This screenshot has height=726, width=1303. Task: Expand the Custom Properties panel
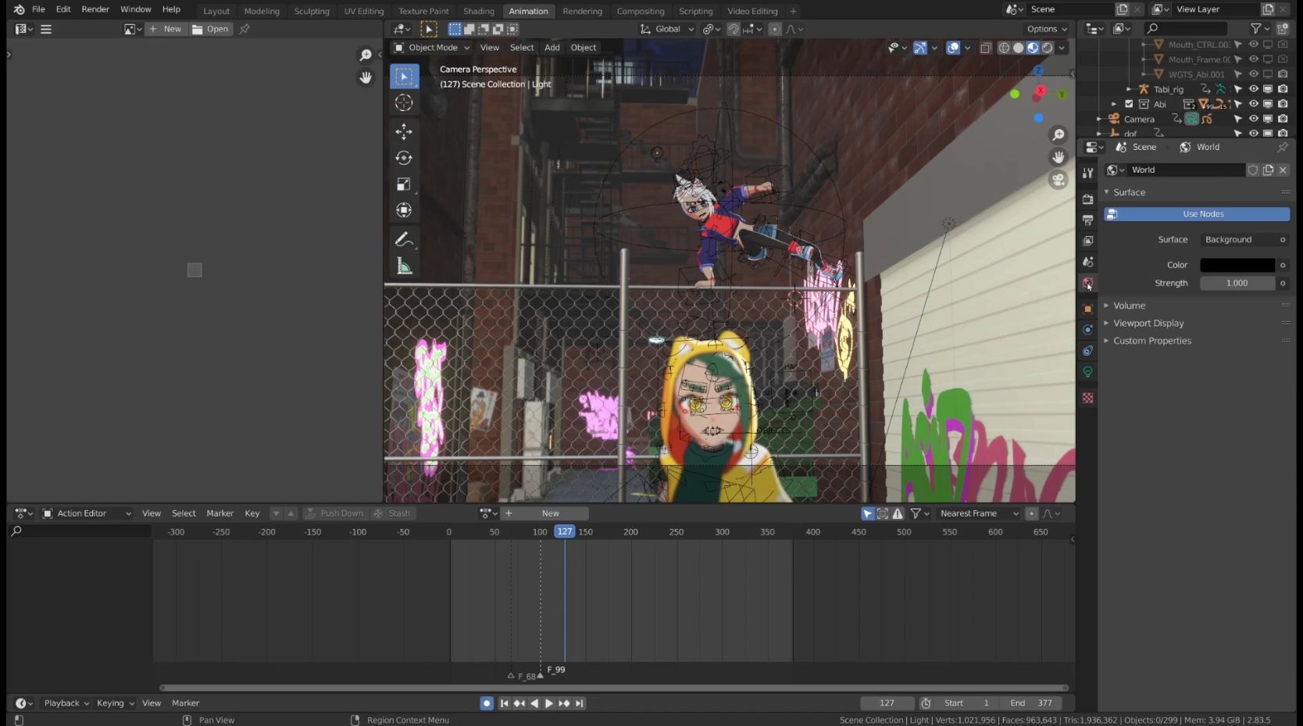point(1152,342)
